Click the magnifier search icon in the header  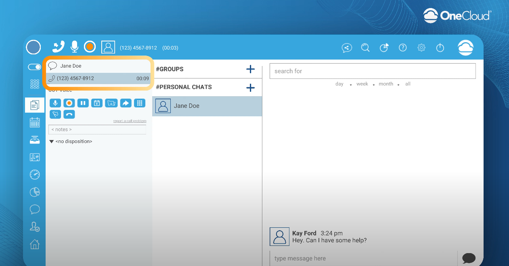tap(365, 47)
